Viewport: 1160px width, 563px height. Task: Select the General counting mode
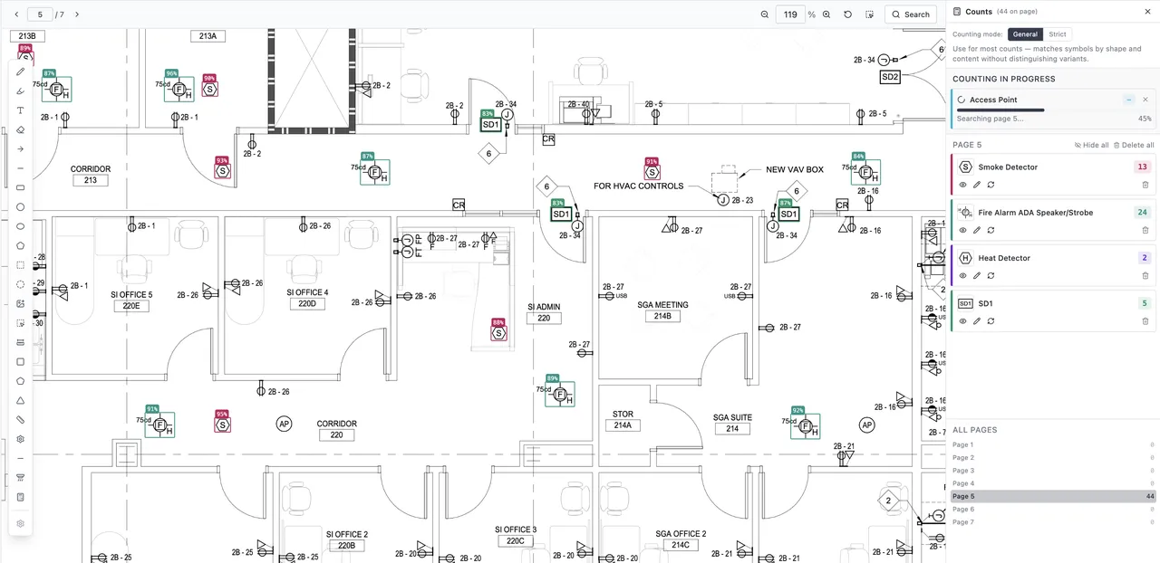click(1025, 34)
